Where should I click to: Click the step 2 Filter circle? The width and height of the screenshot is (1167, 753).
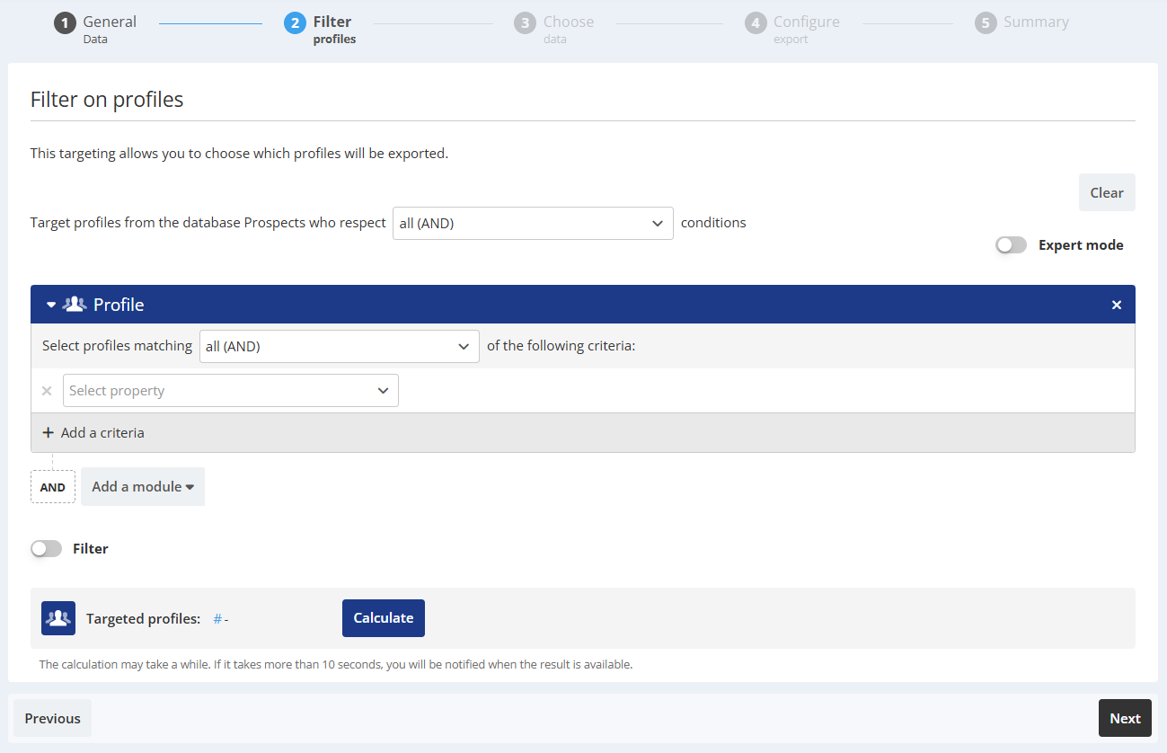coord(295,23)
